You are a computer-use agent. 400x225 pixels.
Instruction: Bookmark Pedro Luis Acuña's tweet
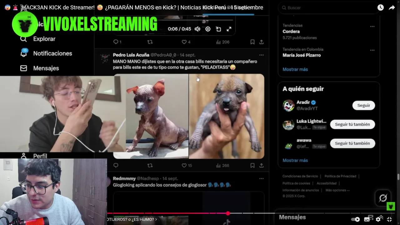click(x=252, y=165)
